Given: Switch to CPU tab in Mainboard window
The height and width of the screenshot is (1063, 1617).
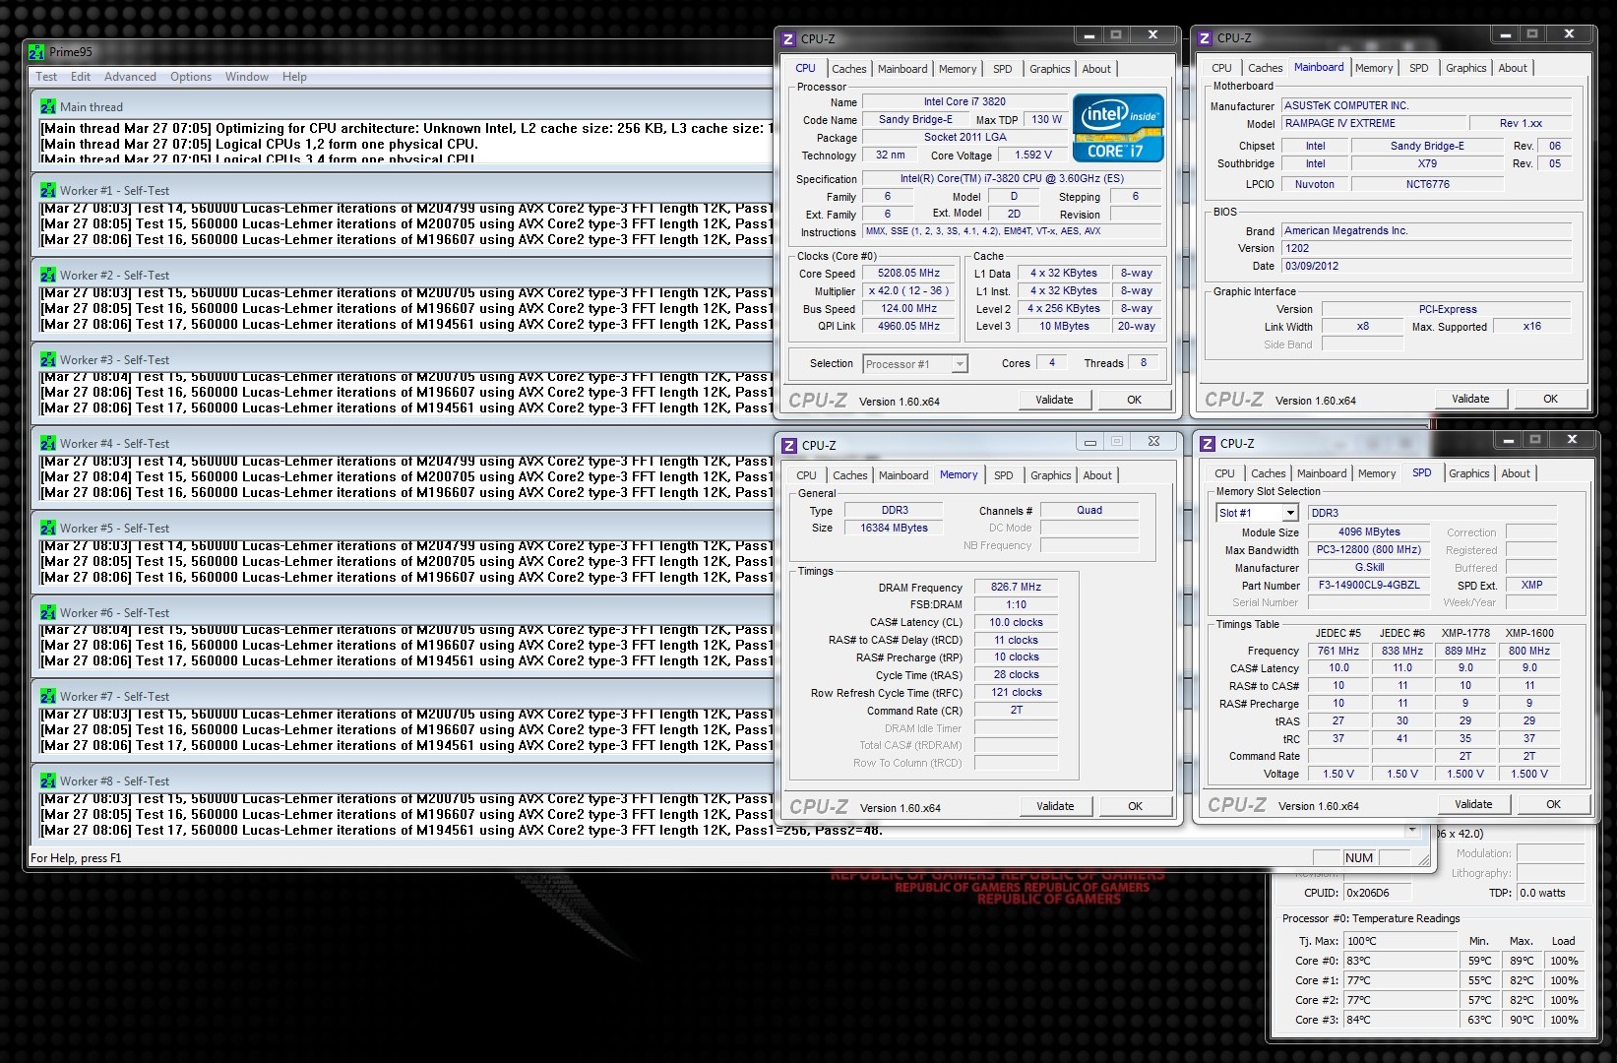Looking at the screenshot, I should tap(1221, 68).
